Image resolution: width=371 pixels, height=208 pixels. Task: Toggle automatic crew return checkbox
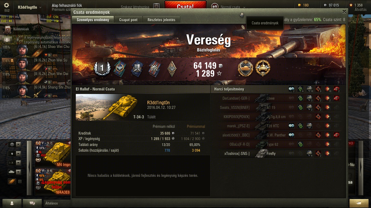coord(21,42)
